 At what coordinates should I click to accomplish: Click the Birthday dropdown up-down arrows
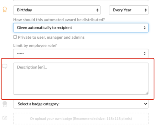pyautogui.click(x=97, y=10)
